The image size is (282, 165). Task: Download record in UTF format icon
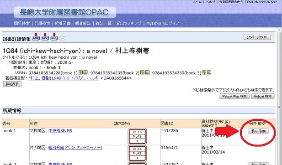click(x=54, y=37)
